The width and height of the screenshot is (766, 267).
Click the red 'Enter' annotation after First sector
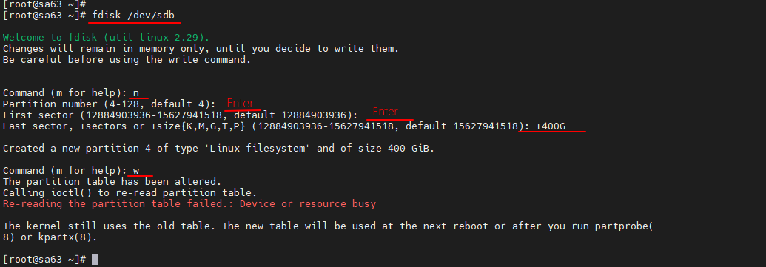click(386, 112)
